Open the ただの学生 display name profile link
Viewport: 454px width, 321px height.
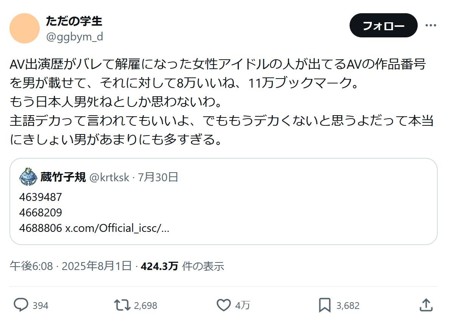[x=74, y=21]
